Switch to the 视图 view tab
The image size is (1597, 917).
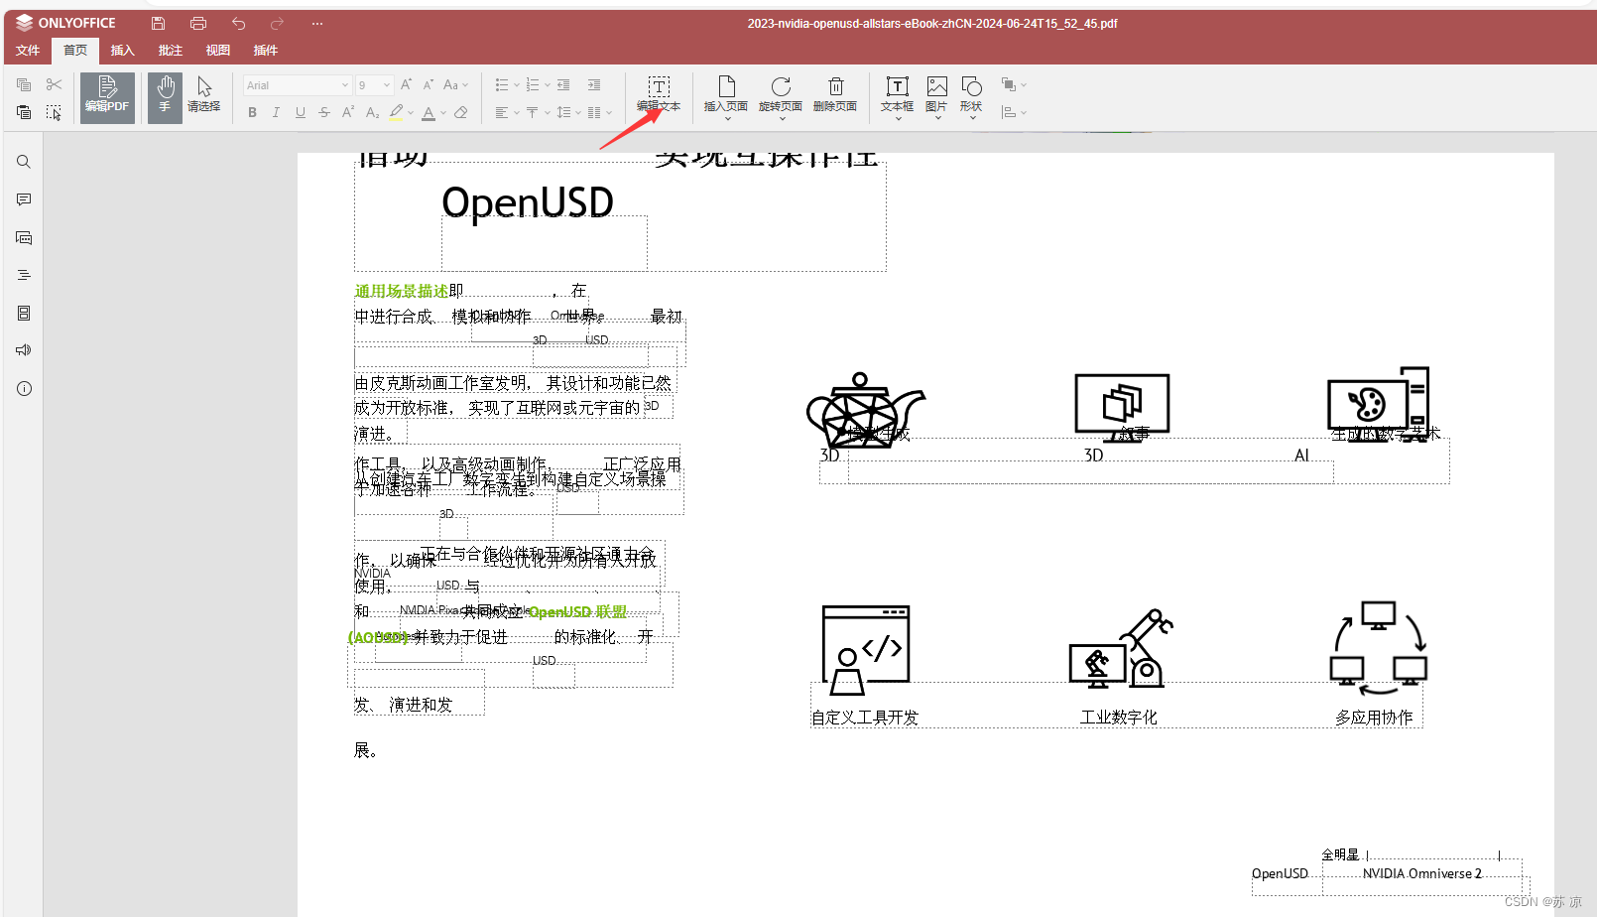click(x=218, y=51)
